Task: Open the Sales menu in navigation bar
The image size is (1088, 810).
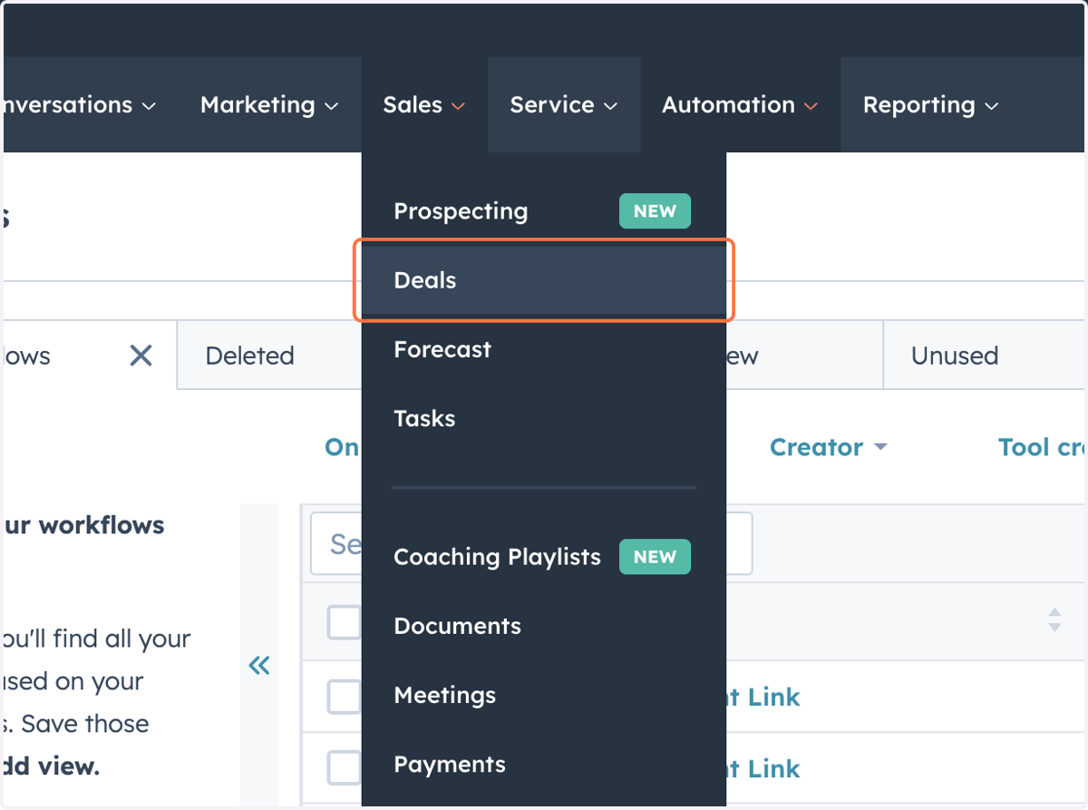Action: [423, 105]
